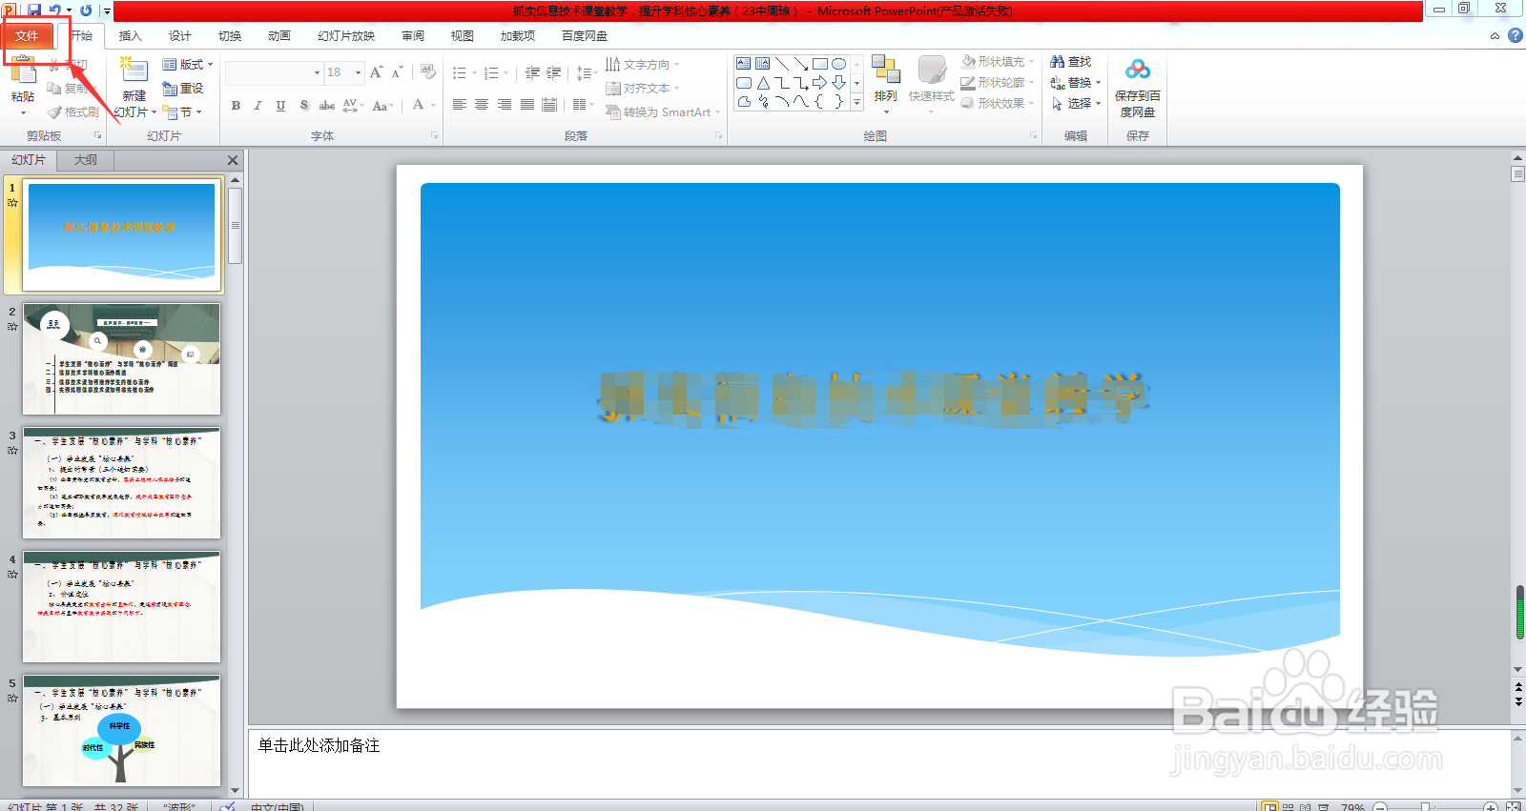This screenshot has width=1526, height=811.
Task: Click Convert to SmartArt button
Action: [663, 112]
